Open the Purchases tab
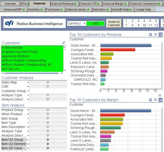The height and width of the screenshot is (152, 164). coord(54,9)
